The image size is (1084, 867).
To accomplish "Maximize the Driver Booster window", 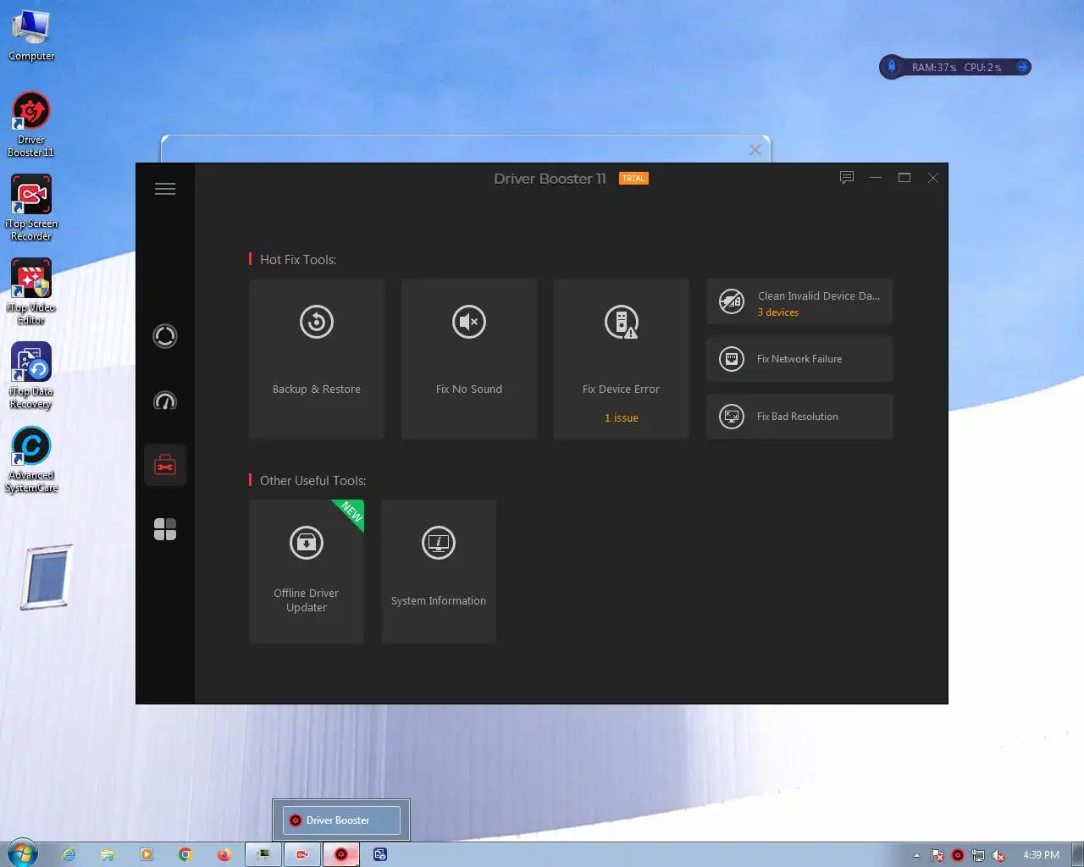I will [904, 178].
